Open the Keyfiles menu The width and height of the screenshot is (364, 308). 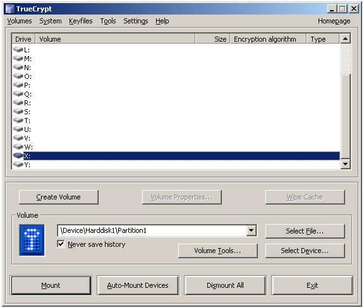[80, 21]
